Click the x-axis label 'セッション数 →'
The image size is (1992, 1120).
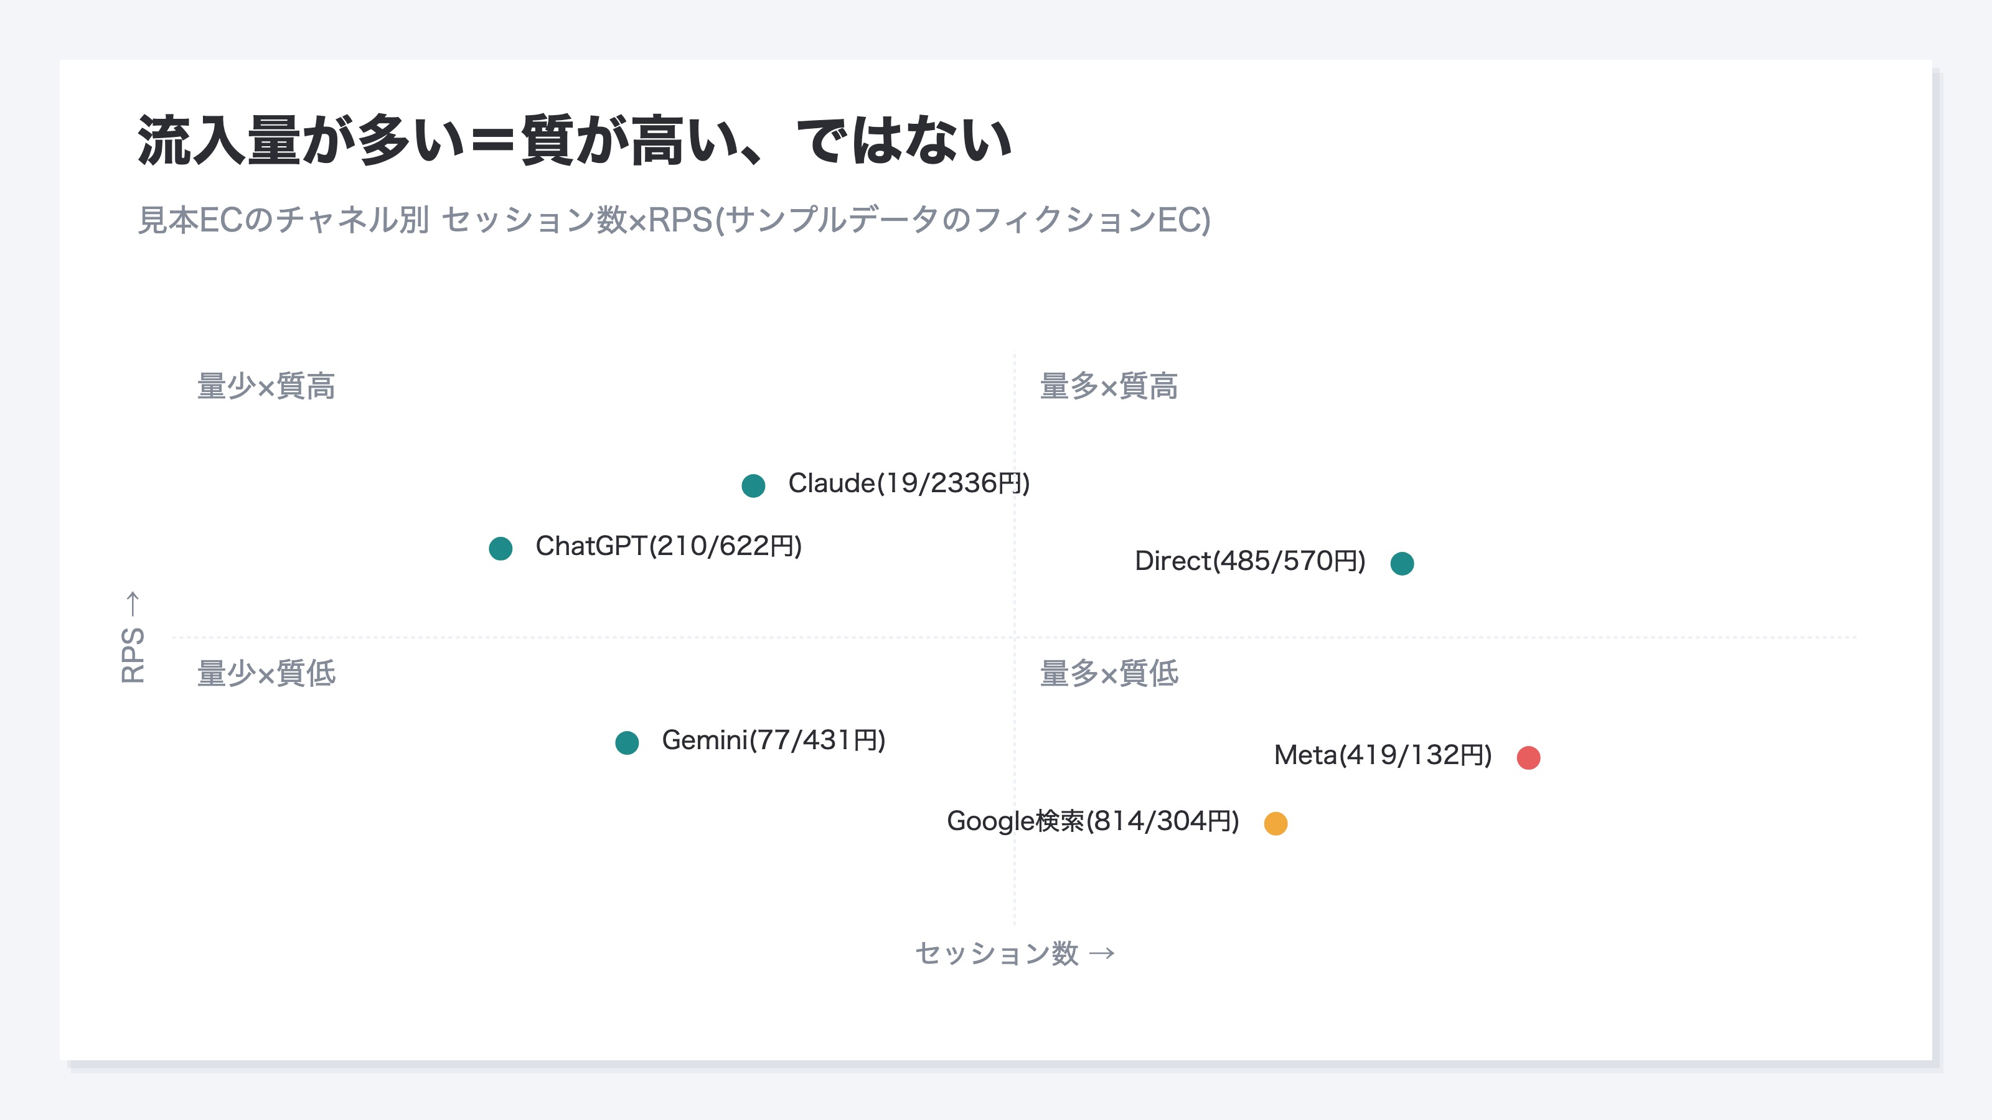point(1015,953)
